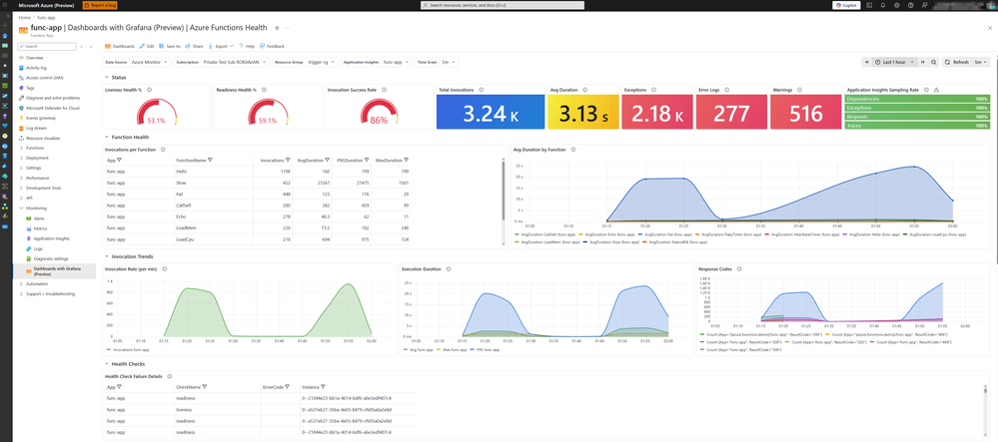Click the Copilot button
Viewport: 998px width, 442px height.
[846, 5]
